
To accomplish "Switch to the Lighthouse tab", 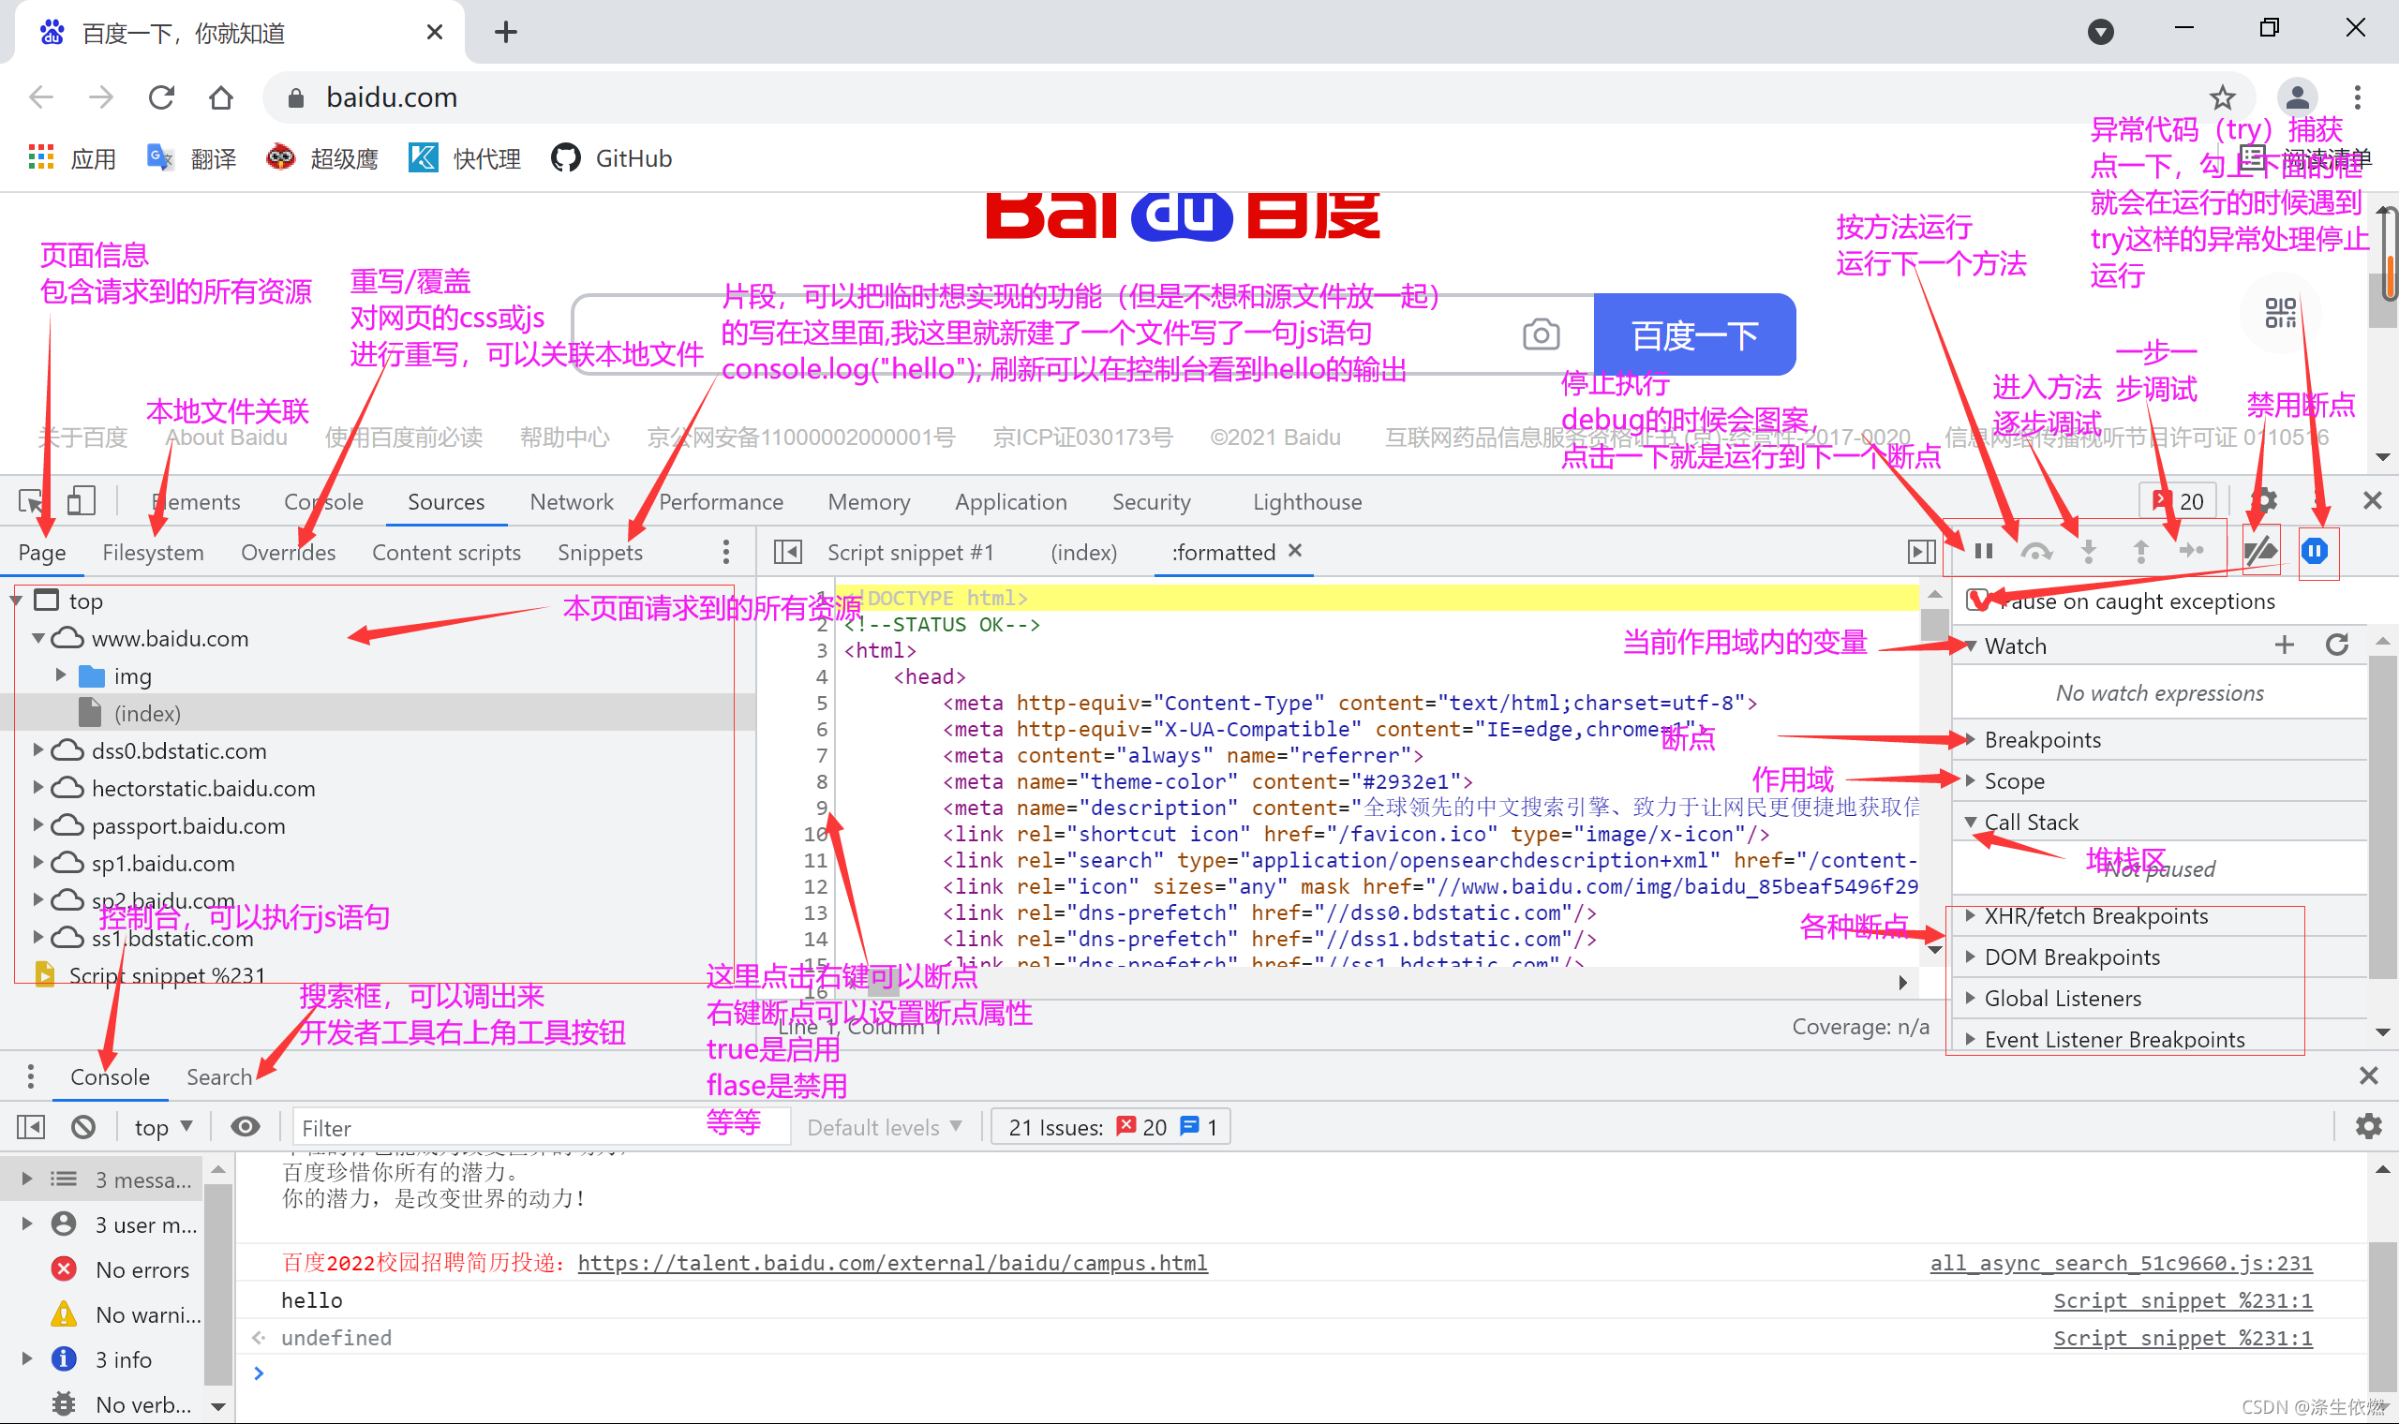I will click(1307, 502).
